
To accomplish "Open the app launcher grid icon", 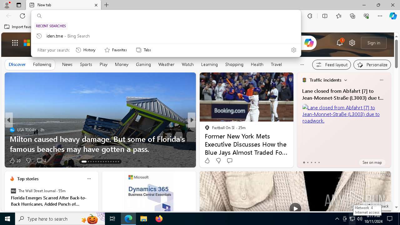I will 15,43.
